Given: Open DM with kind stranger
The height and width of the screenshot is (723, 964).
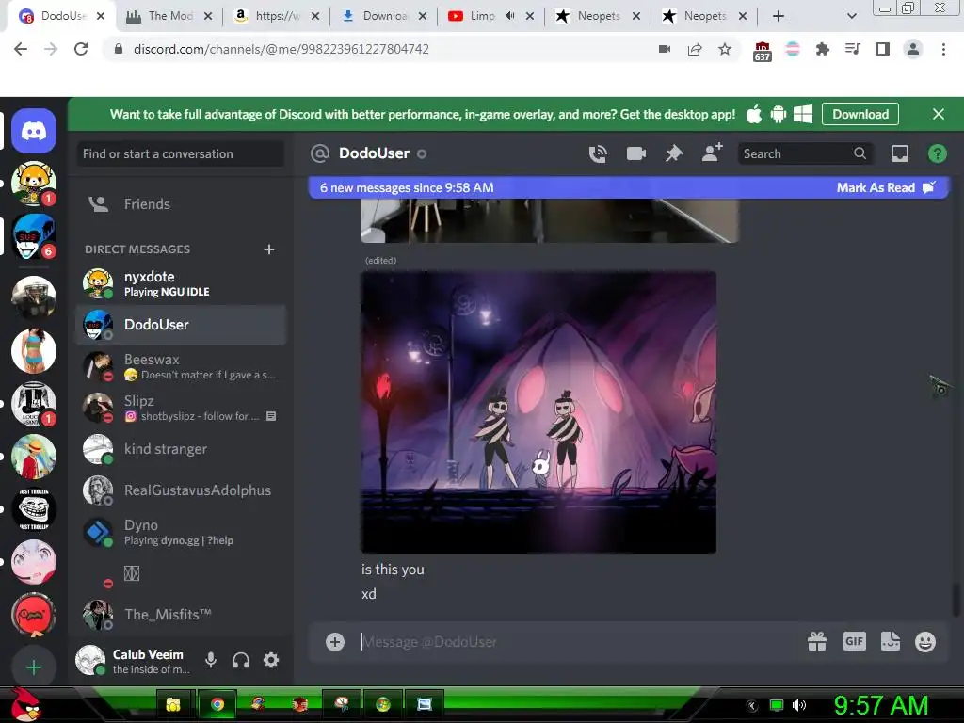Looking at the screenshot, I should 180,449.
